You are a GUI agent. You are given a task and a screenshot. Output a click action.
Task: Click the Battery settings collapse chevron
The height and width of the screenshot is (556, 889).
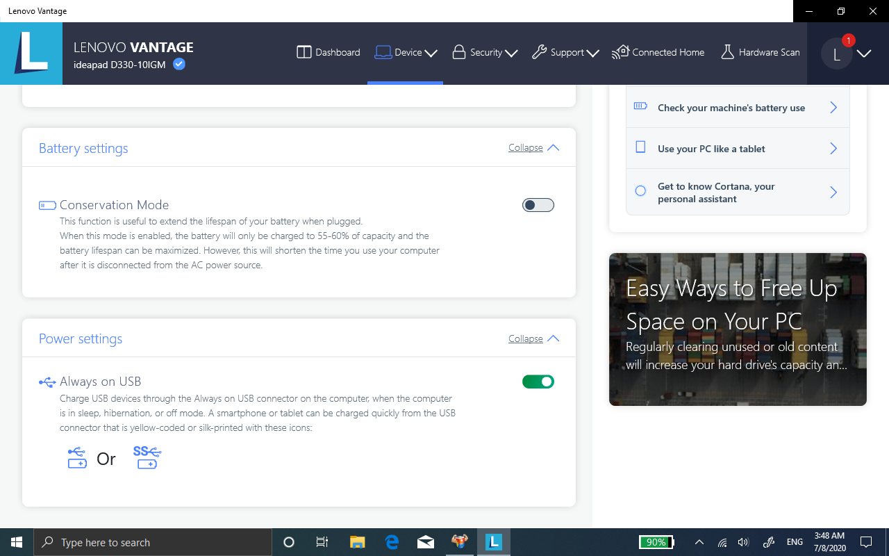coord(554,147)
